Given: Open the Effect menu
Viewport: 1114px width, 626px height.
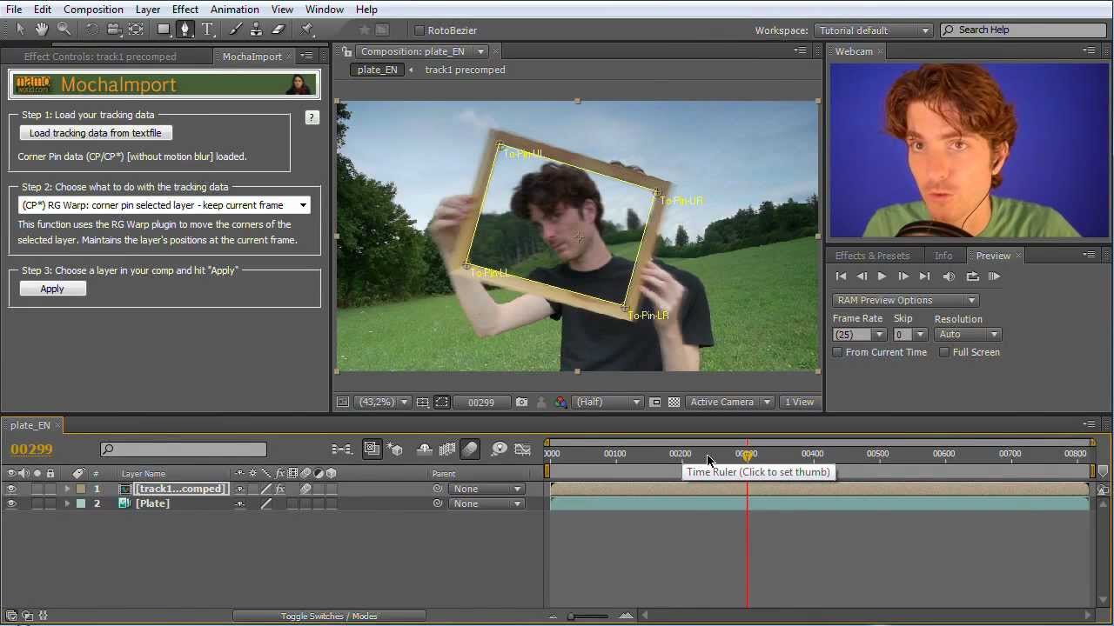Looking at the screenshot, I should click(x=185, y=9).
